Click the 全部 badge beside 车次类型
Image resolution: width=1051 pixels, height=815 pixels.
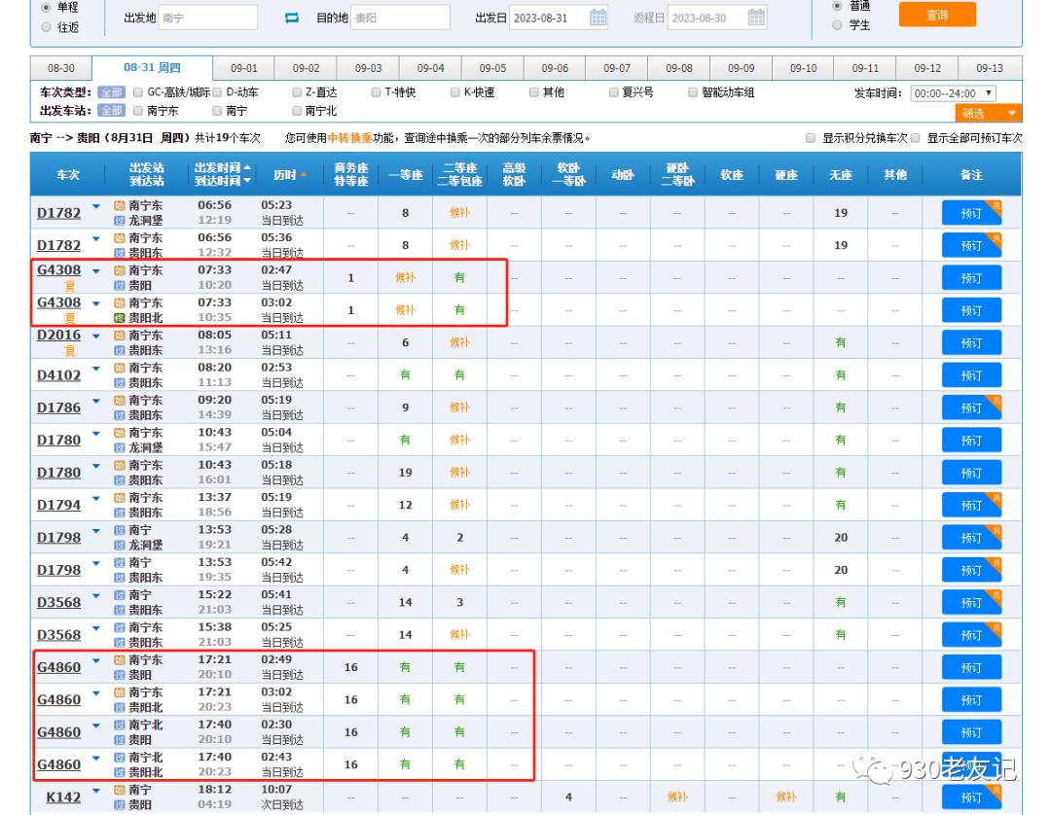[x=112, y=92]
